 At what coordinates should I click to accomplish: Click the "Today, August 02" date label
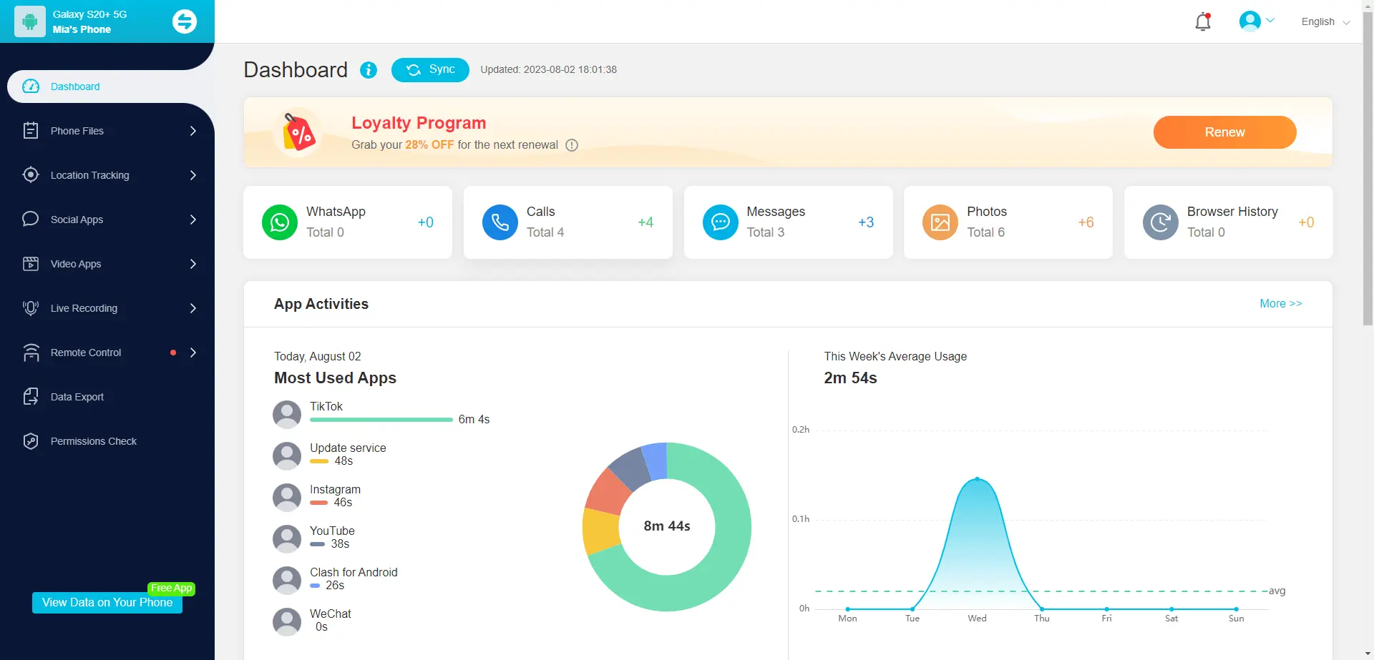pos(318,356)
